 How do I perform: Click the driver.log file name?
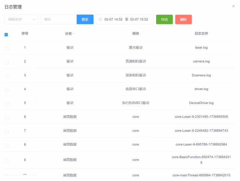(201, 89)
